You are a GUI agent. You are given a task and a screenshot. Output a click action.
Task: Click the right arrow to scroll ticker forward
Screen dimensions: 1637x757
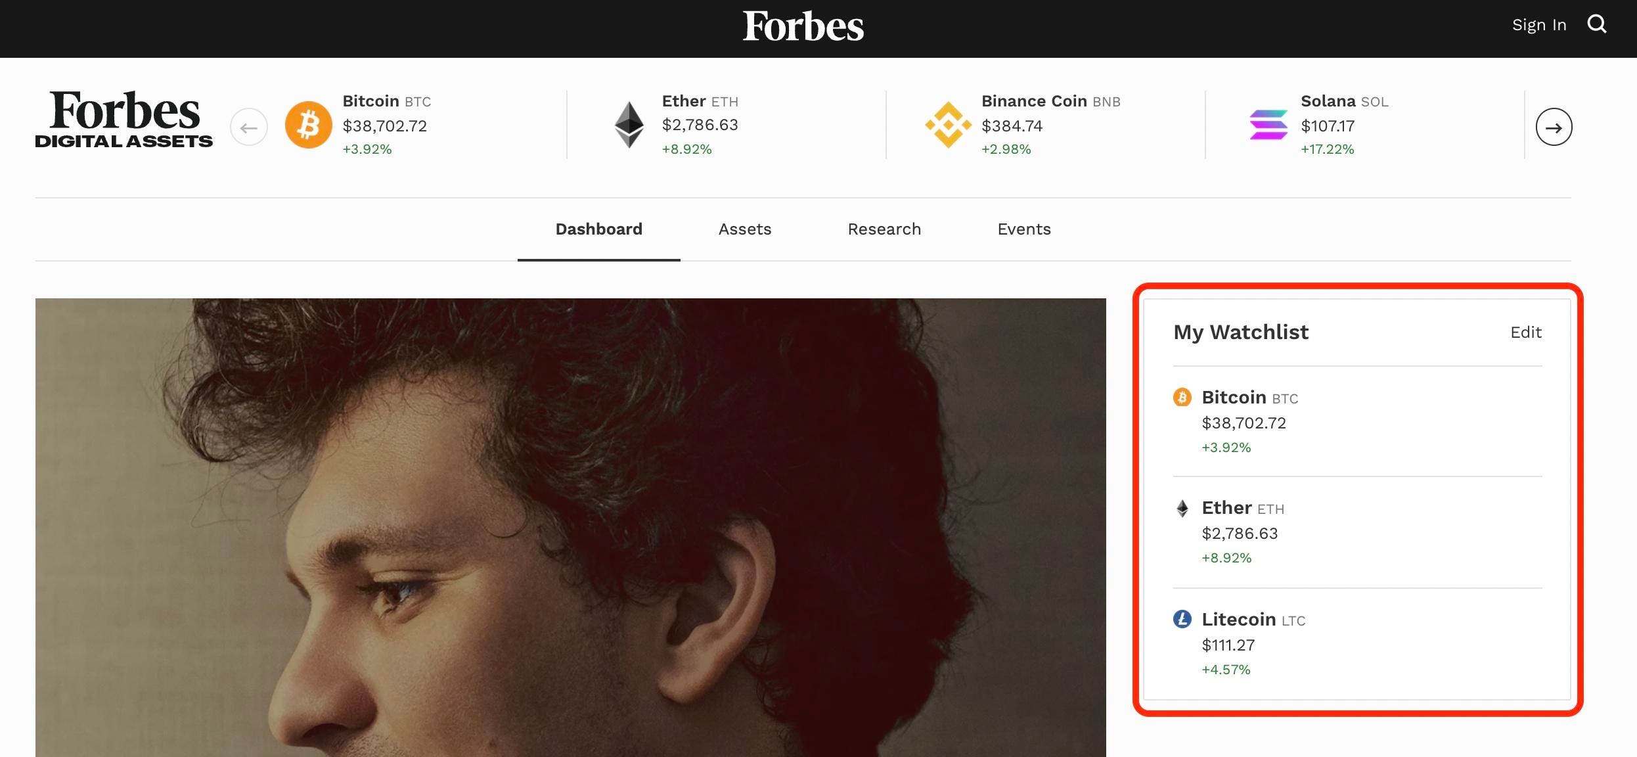coord(1554,126)
